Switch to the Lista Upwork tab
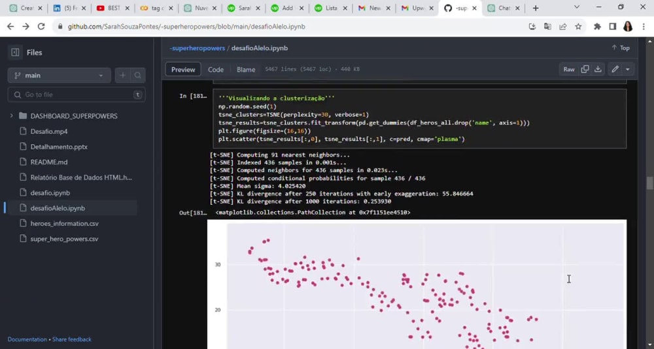Screen dimensions: 654x349 pyautogui.click(x=330, y=8)
